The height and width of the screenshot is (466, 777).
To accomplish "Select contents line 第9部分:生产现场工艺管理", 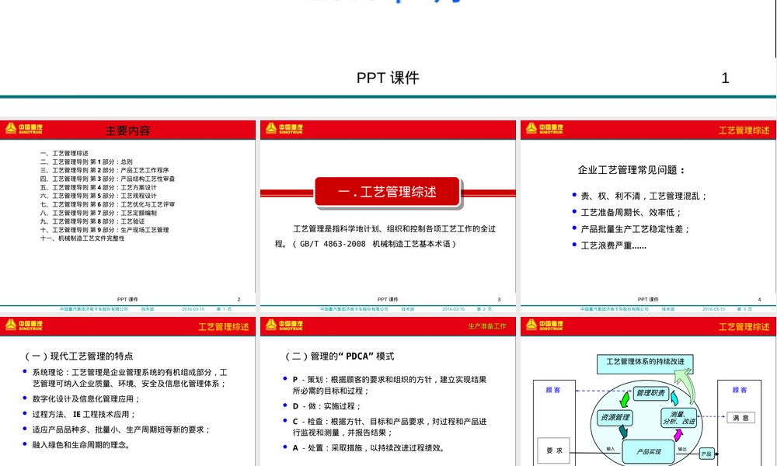I will click(105, 230).
